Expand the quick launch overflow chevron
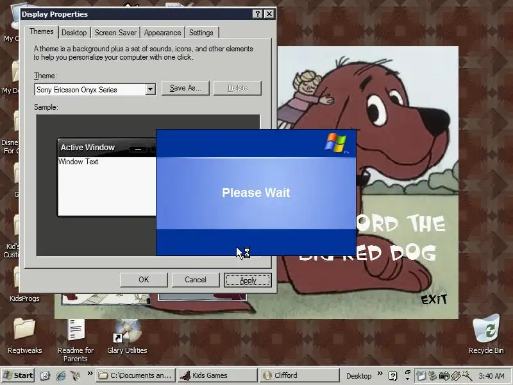This screenshot has width=513, height=385. coord(90,373)
